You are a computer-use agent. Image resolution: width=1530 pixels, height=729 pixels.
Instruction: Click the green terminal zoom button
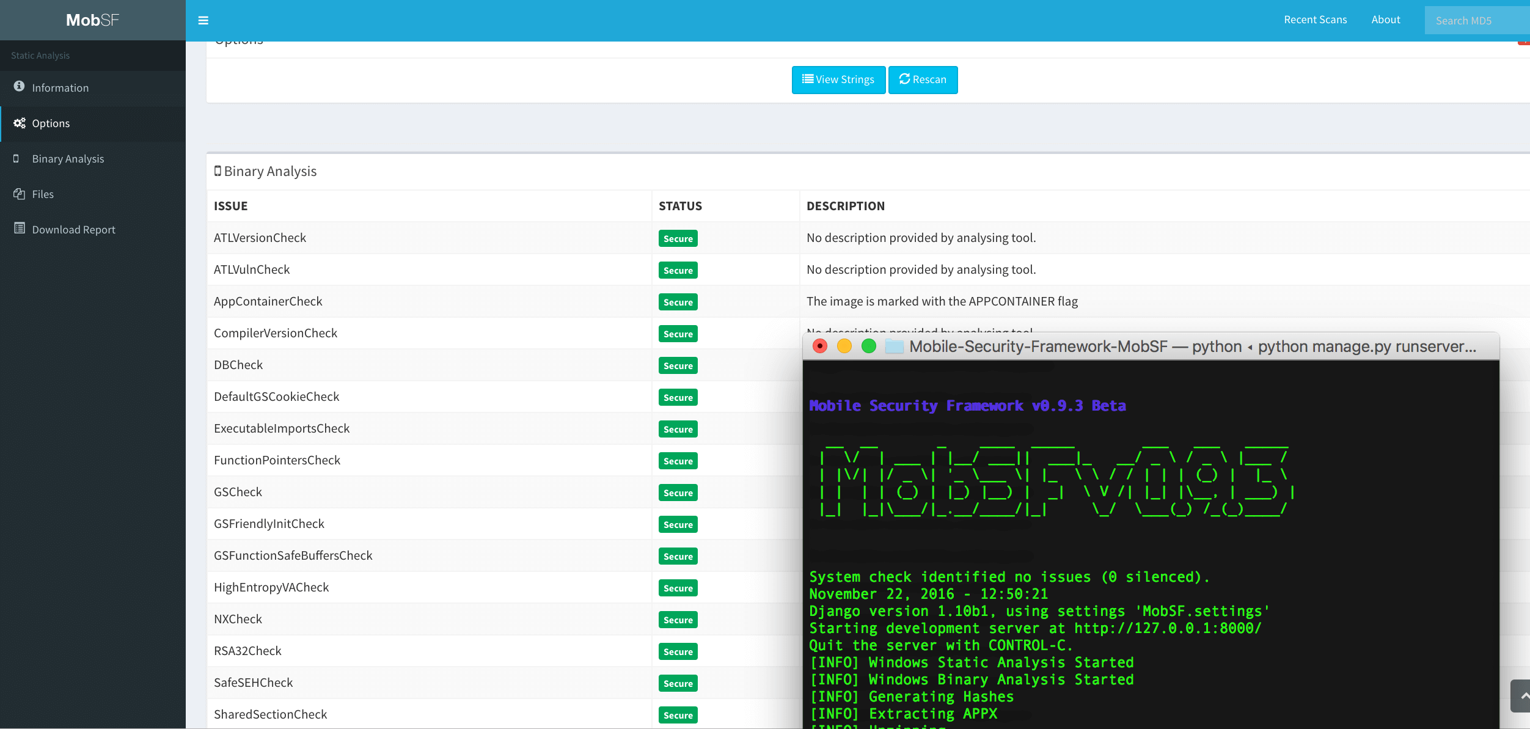(x=868, y=346)
